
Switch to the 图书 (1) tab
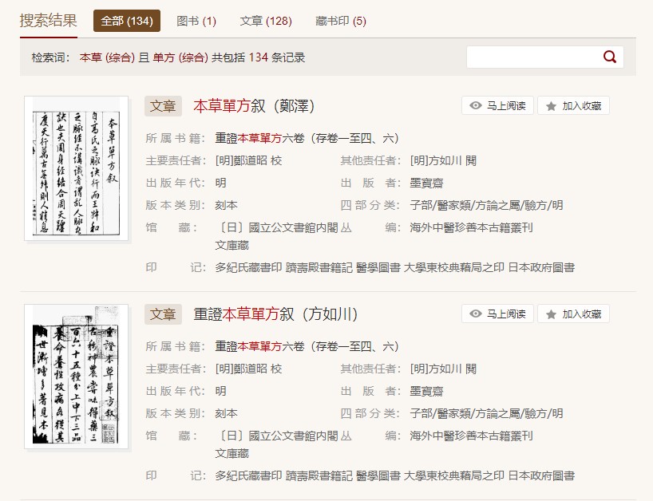[x=196, y=21]
